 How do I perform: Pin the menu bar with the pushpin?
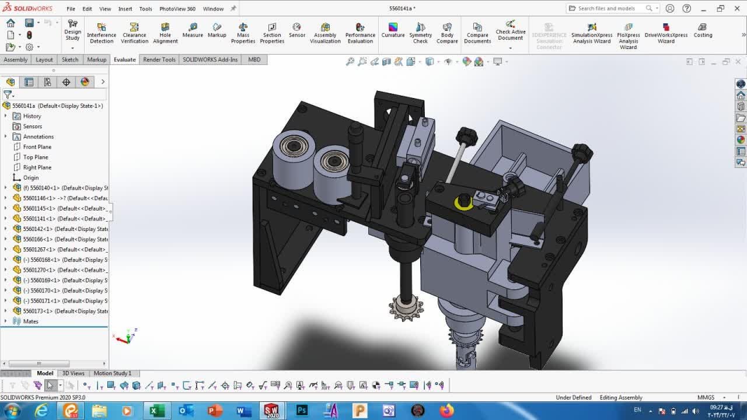233,9
